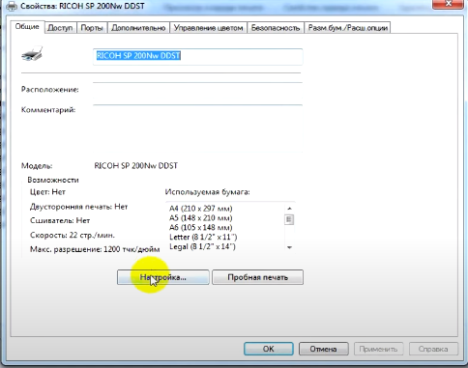Click the Цвет: Нет capability text
Image resolution: width=468 pixels, height=368 pixels.
(47, 192)
